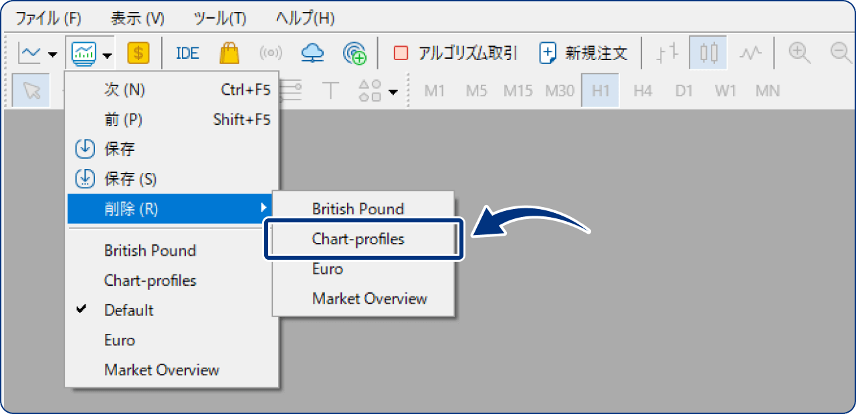Open the IDE MetaEditor button

coord(187,53)
